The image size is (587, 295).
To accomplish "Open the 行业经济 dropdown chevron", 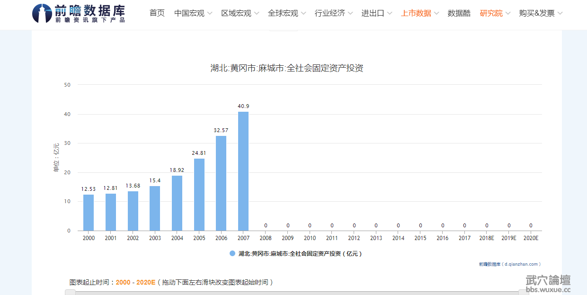I will point(350,13).
